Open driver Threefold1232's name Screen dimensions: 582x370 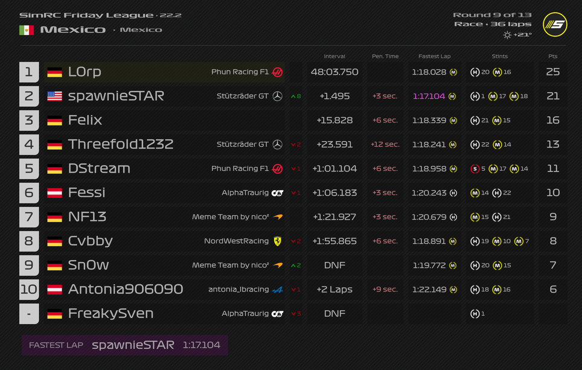point(121,144)
